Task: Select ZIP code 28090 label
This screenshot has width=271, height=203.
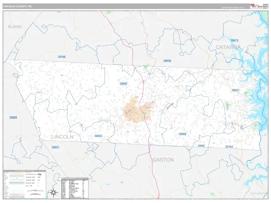Action: pos(13,118)
